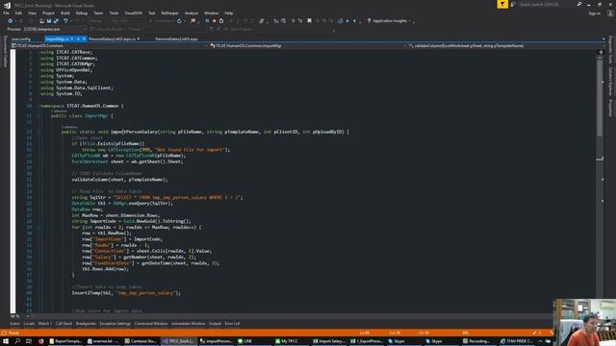The width and height of the screenshot is (616, 346).
Task: Open the Recording taskbar item
Action: 478,341
